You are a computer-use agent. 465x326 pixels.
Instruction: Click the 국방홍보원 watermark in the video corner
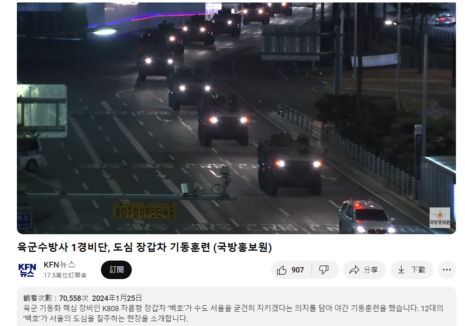point(439,218)
